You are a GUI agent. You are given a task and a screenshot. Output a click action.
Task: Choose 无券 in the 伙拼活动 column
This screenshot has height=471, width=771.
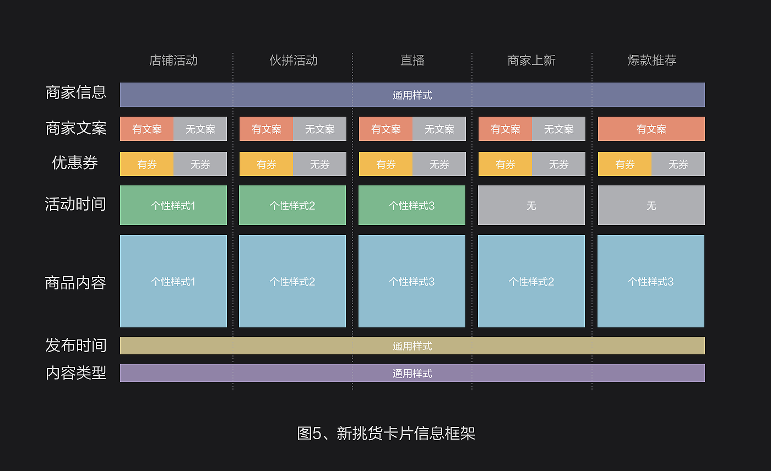pos(319,164)
